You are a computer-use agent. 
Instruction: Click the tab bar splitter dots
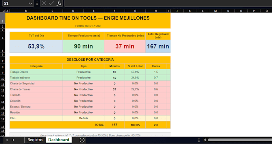click(199, 140)
